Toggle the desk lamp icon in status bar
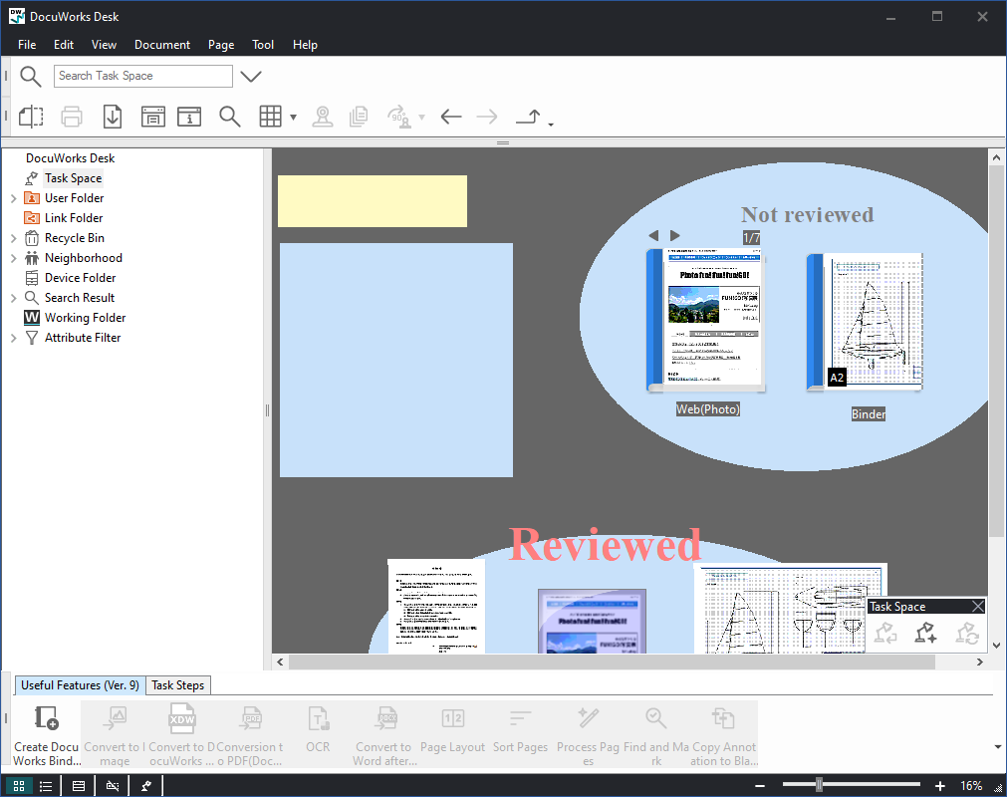Image resolution: width=1007 pixels, height=797 pixels. 145,785
